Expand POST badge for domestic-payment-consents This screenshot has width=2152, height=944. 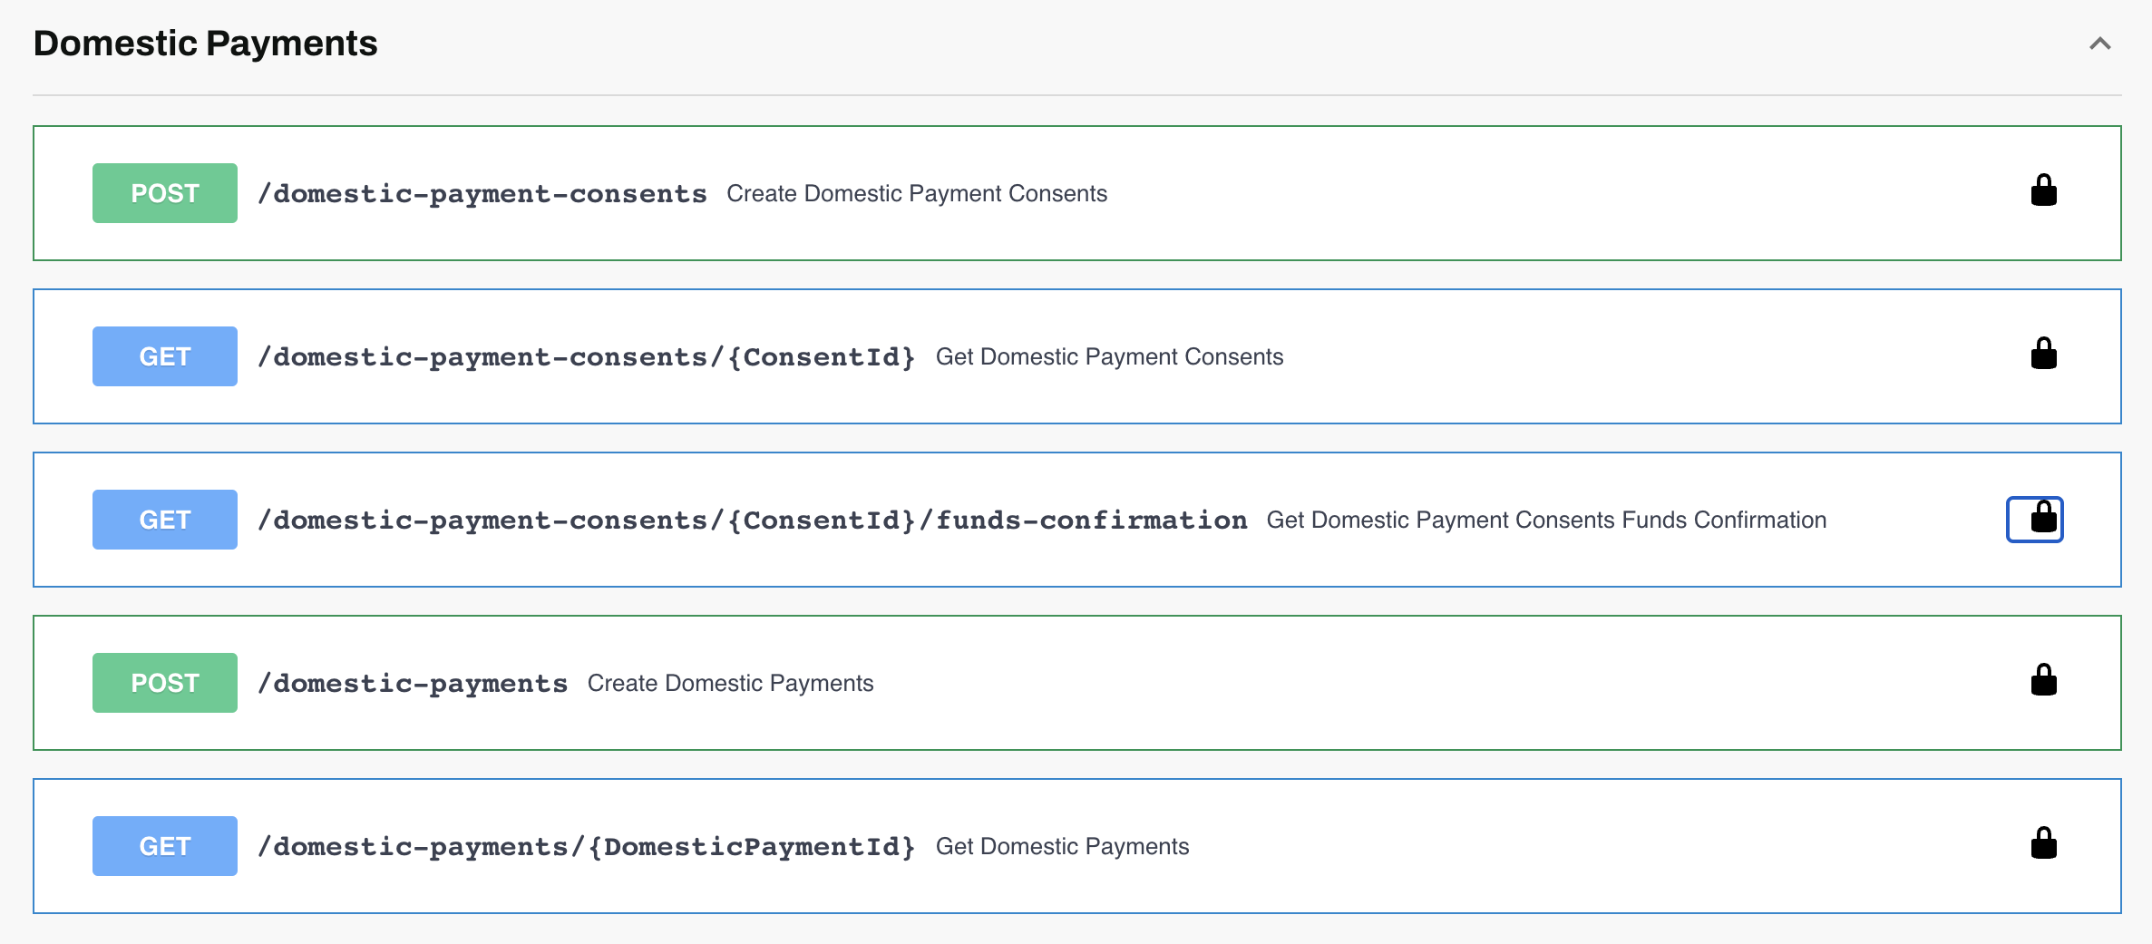(164, 193)
